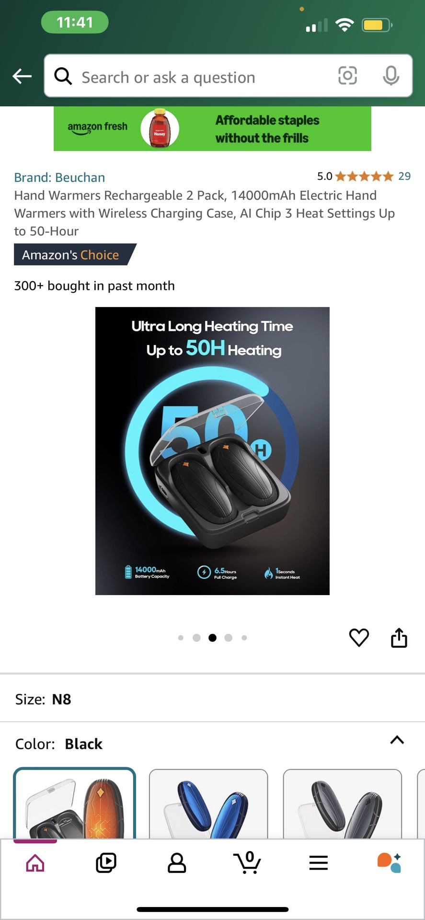Open camera lens search icon
The width and height of the screenshot is (425, 920).
point(347,76)
